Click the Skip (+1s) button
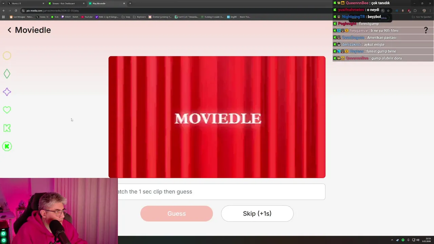The width and height of the screenshot is (434, 244). [x=257, y=213]
